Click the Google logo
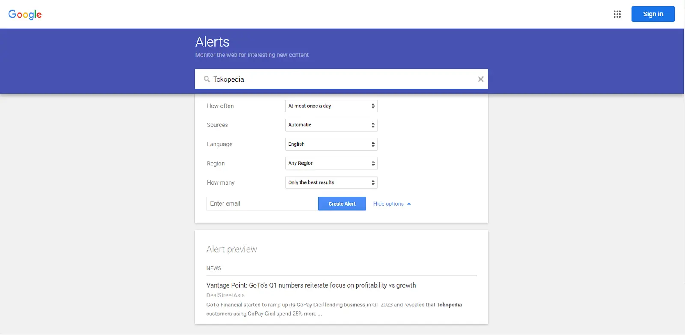Image resolution: width=685 pixels, height=335 pixels. click(25, 14)
